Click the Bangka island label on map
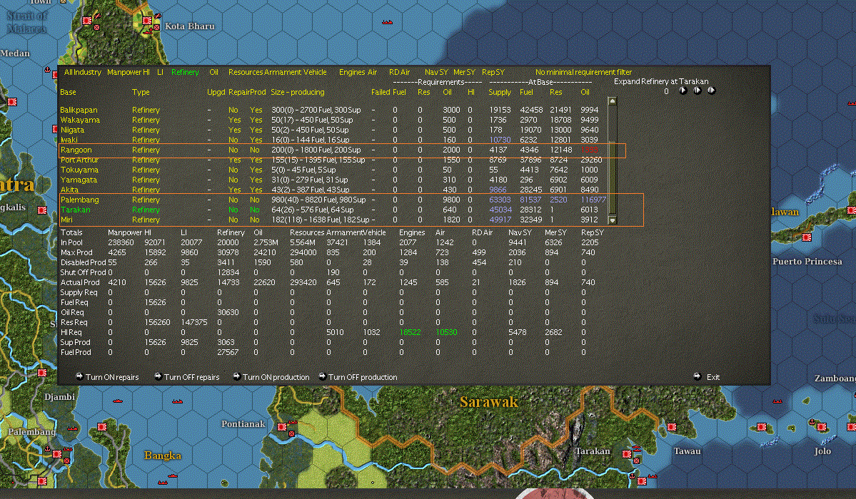Image resolution: width=856 pixels, height=499 pixels. 163,456
